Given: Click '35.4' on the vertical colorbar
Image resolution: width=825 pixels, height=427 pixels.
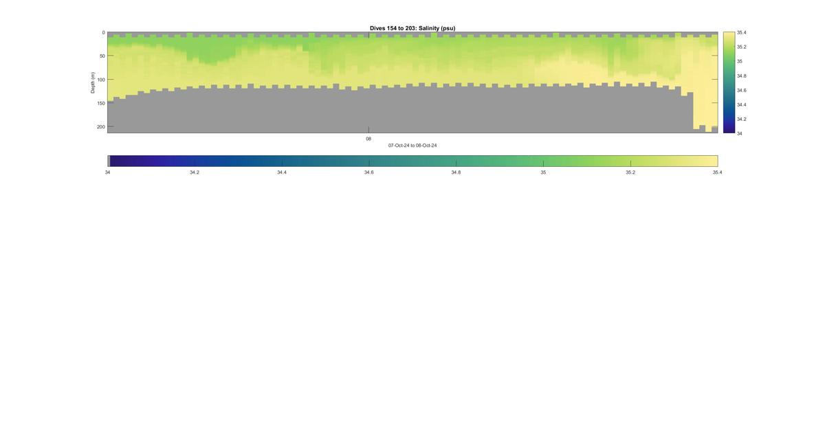Looking at the screenshot, I should [742, 32].
